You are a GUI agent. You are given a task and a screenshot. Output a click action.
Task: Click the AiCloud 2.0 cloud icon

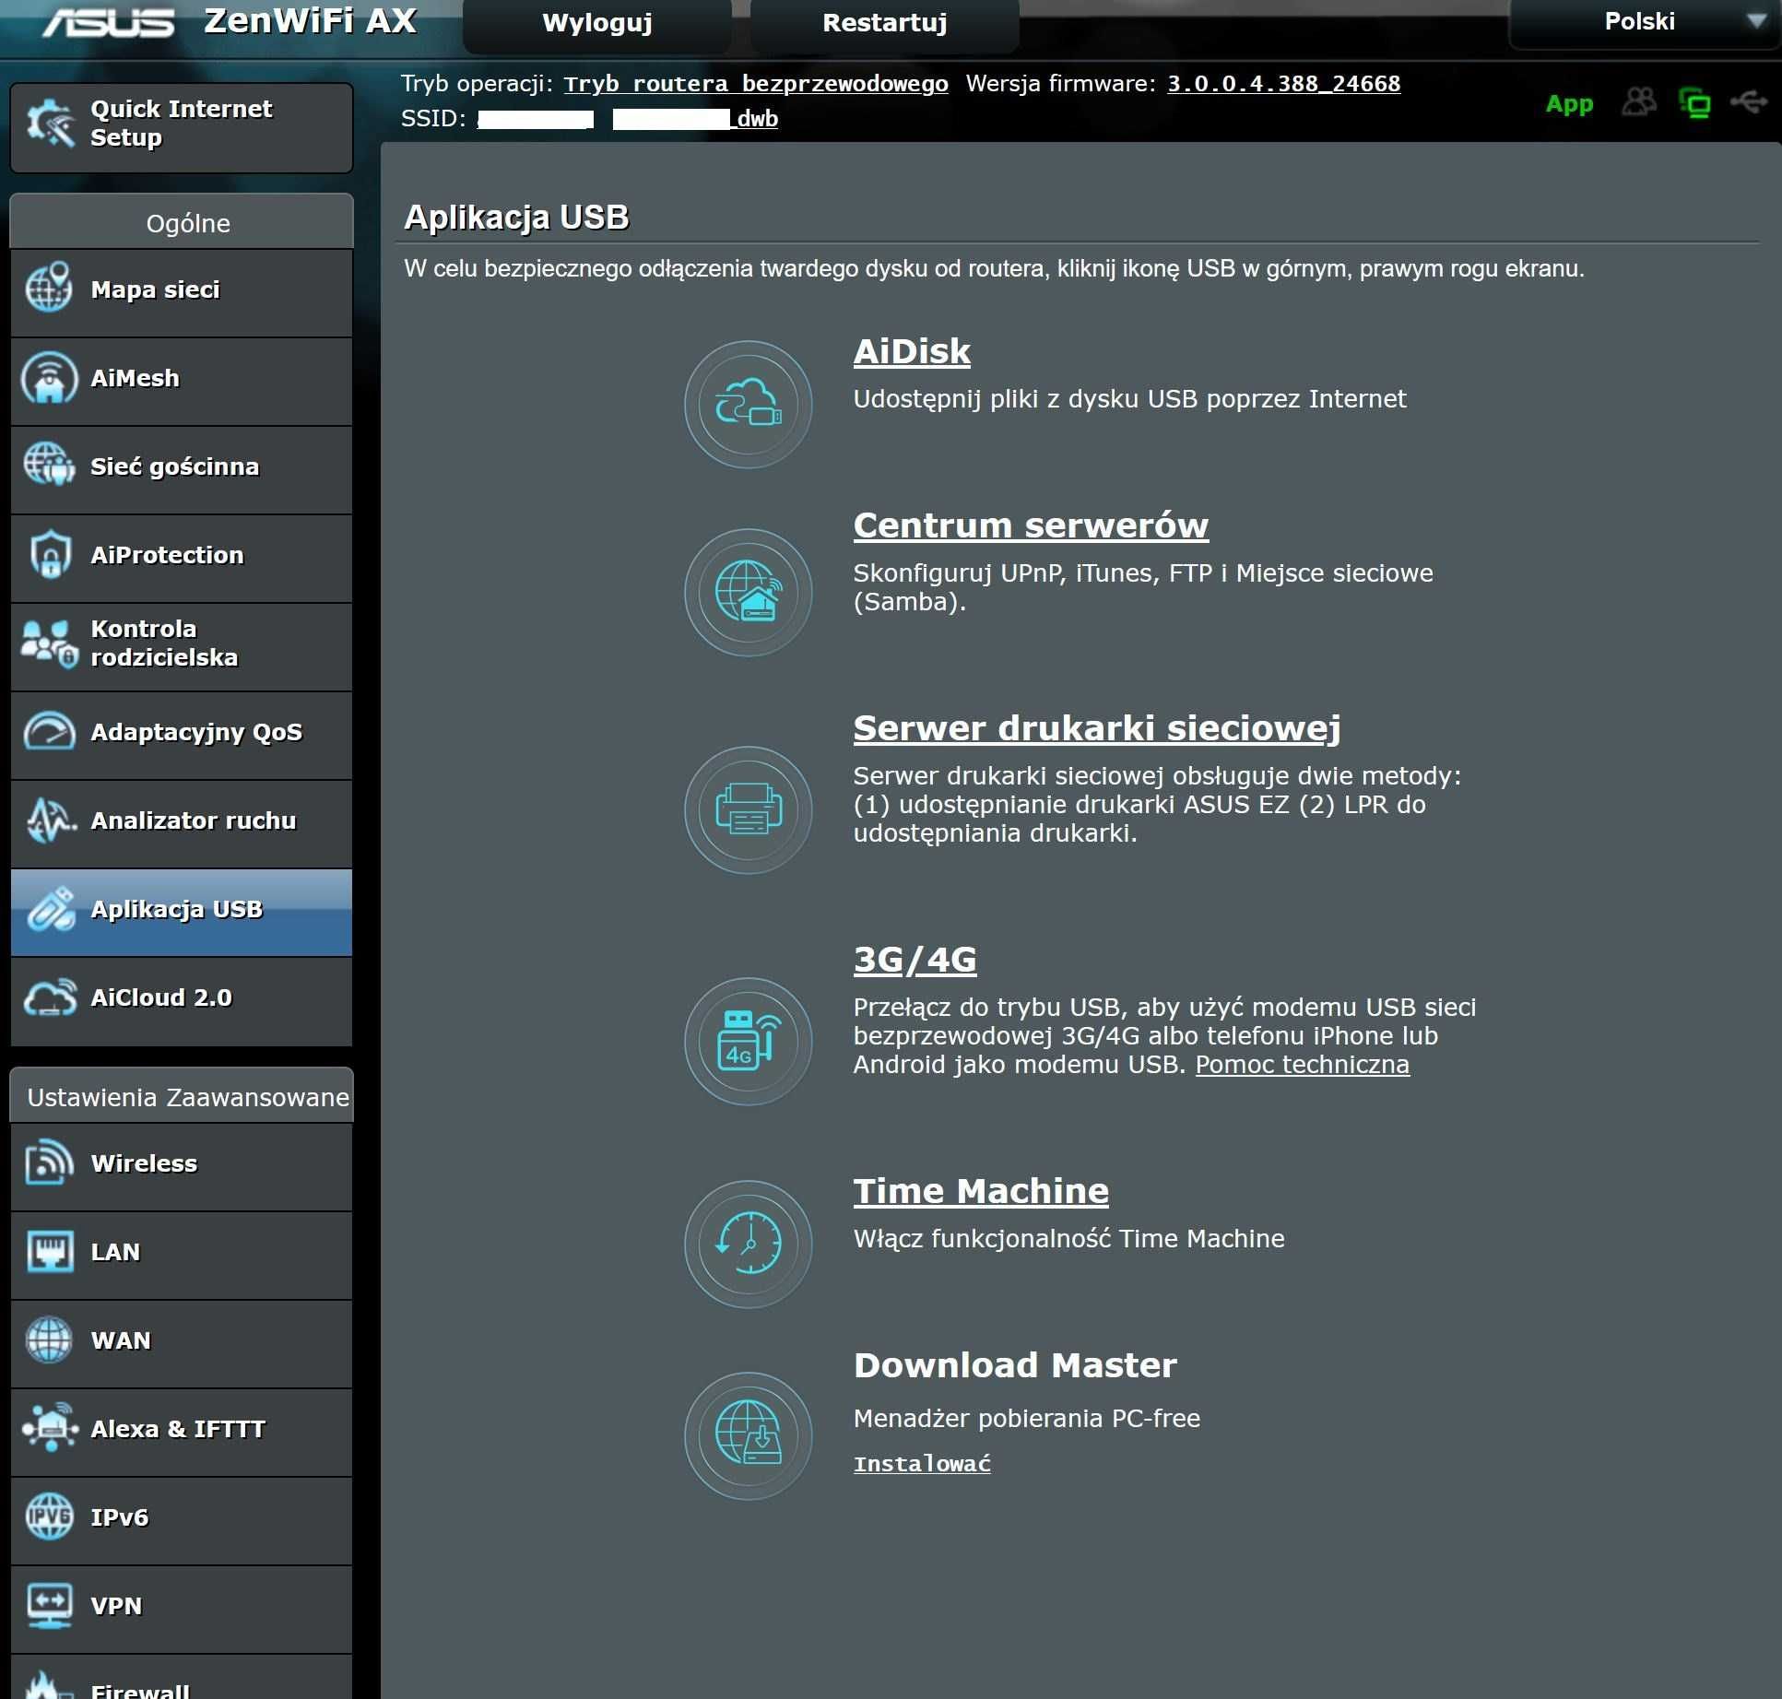pos(50,997)
